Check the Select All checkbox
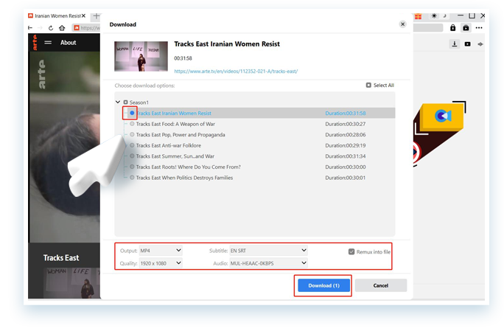This screenshot has width=504, height=331. [368, 86]
